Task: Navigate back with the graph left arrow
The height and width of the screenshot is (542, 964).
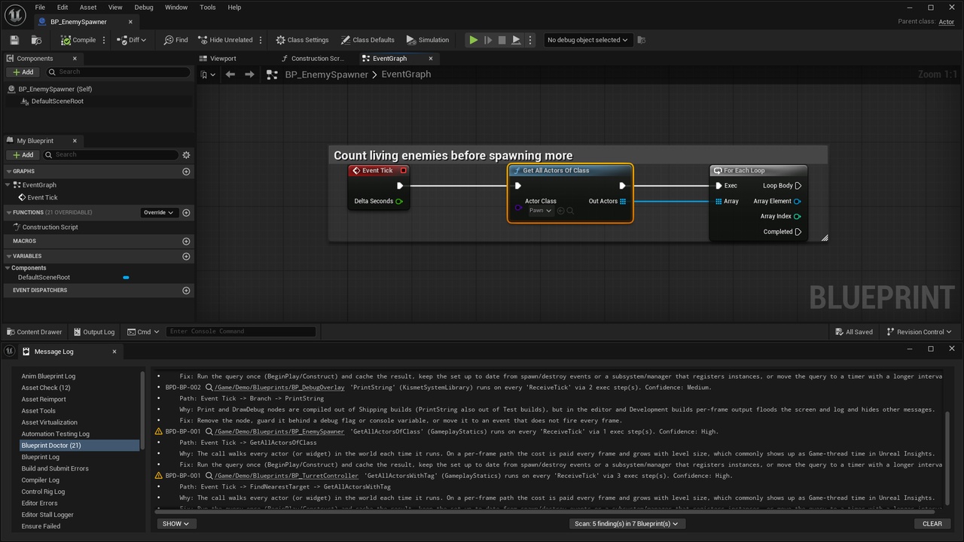Action: tap(230, 75)
